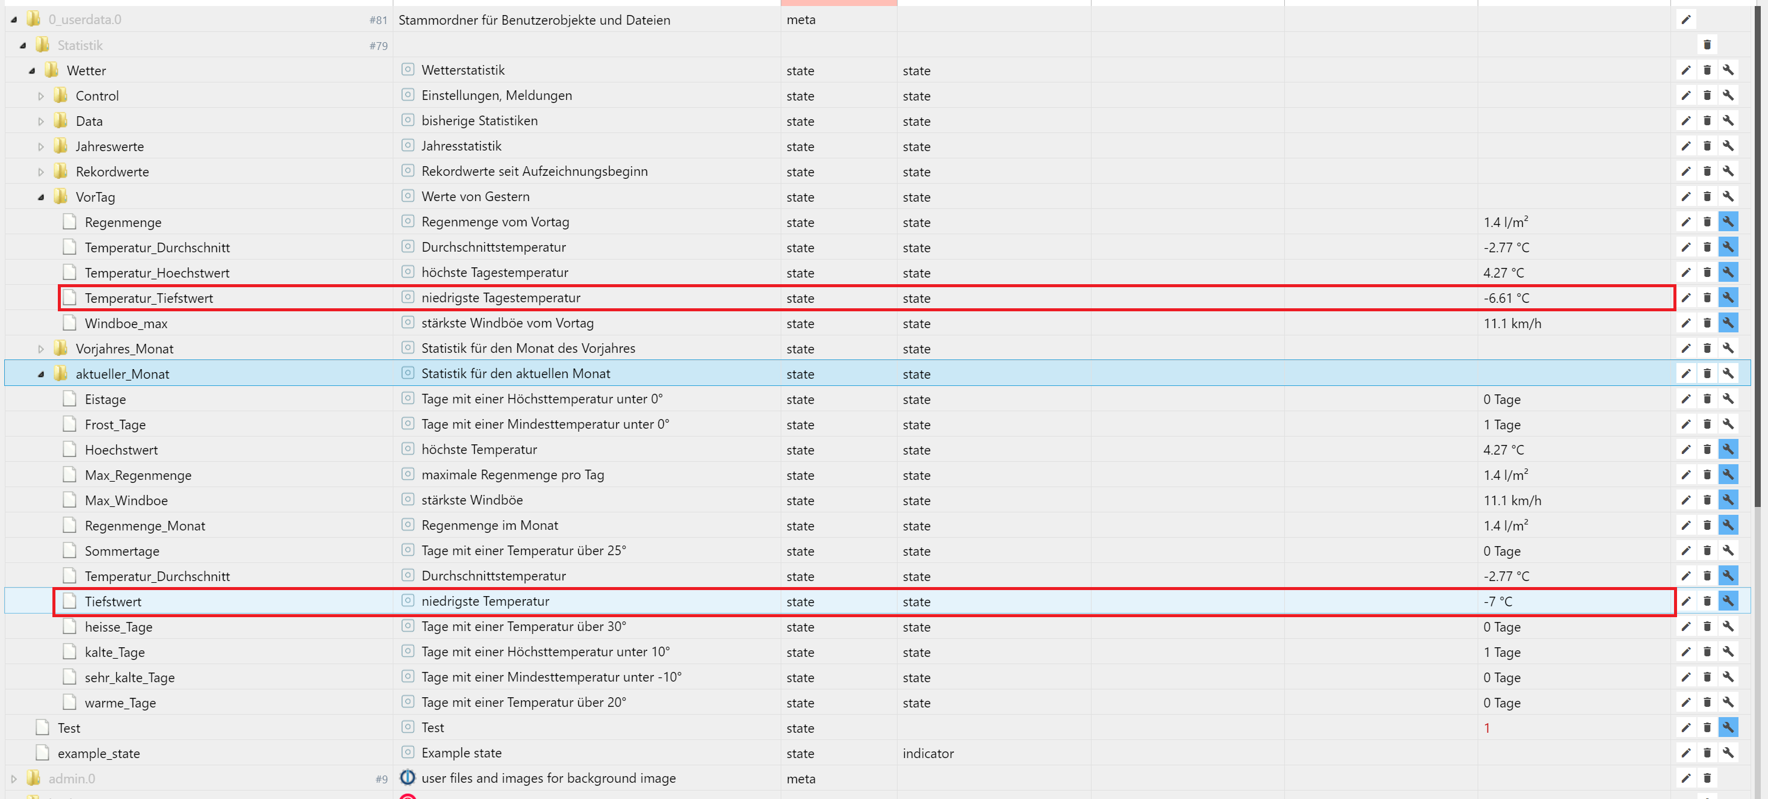The image size is (1768, 799).
Task: Delete the Windboe_max object via trash icon
Action: point(1707,323)
